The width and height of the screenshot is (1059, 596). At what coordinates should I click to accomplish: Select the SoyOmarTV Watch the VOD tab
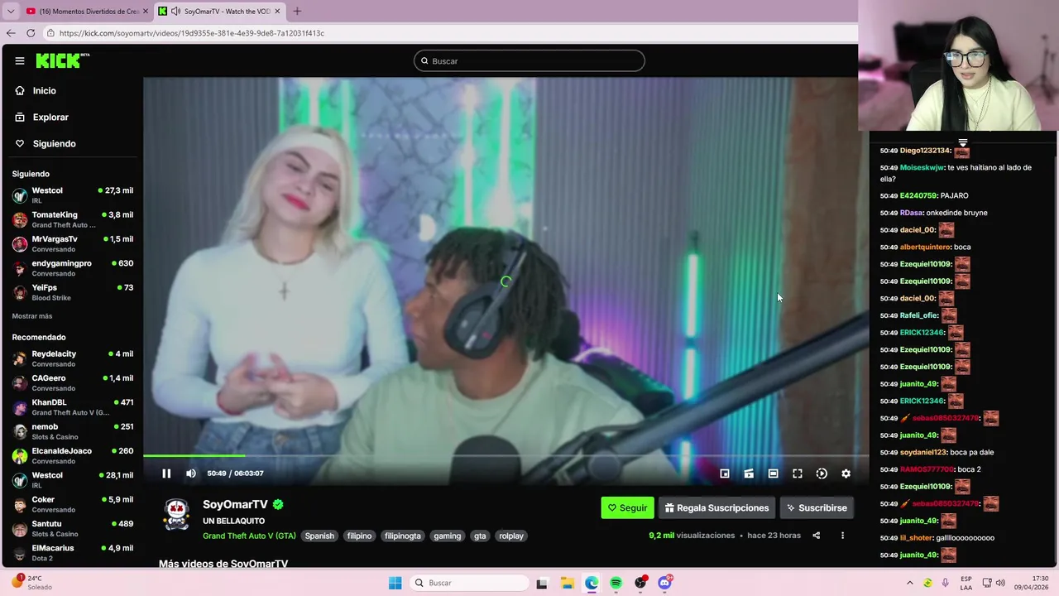click(x=220, y=12)
